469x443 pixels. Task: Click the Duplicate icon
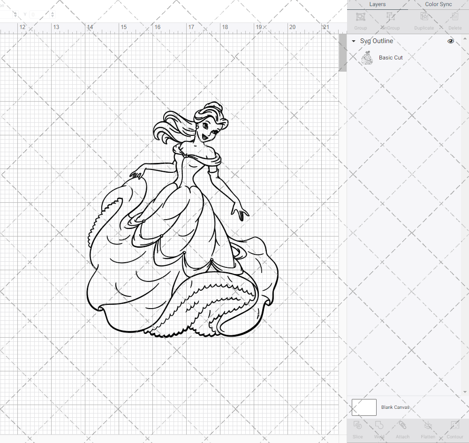(x=424, y=17)
